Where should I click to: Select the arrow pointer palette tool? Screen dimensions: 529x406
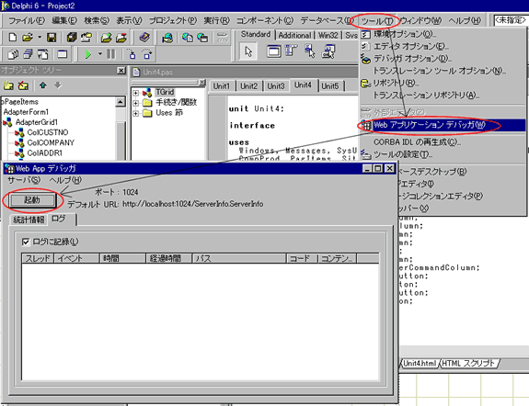tap(248, 51)
